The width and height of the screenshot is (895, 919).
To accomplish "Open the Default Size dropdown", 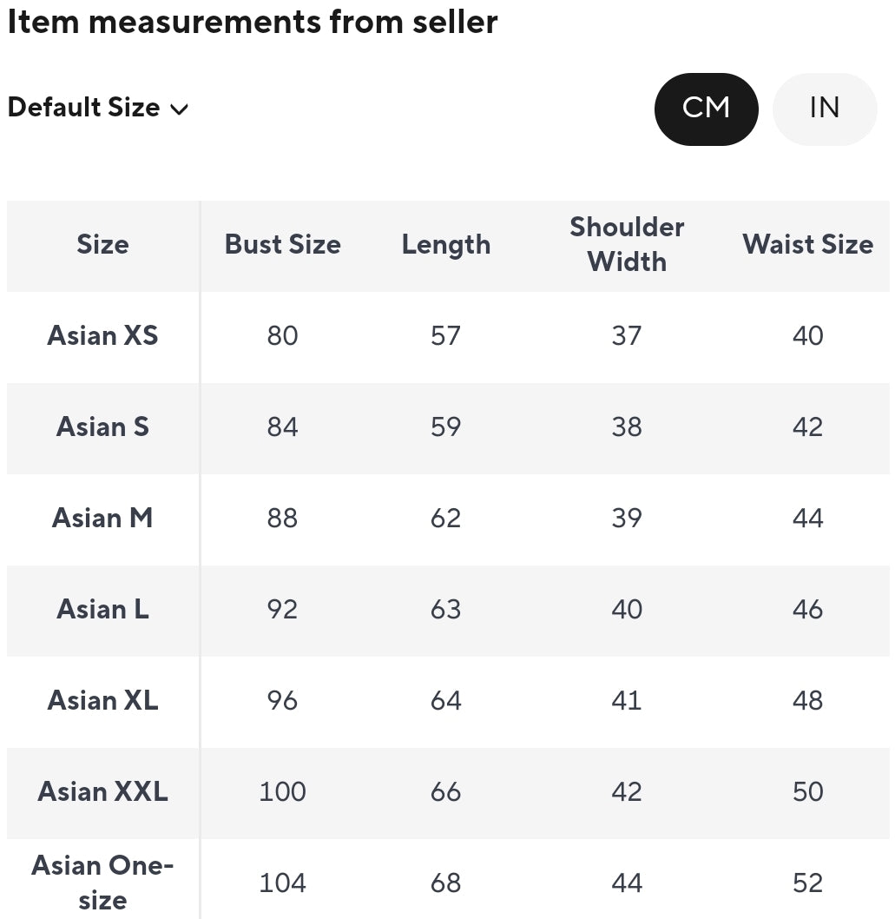I will (98, 108).
